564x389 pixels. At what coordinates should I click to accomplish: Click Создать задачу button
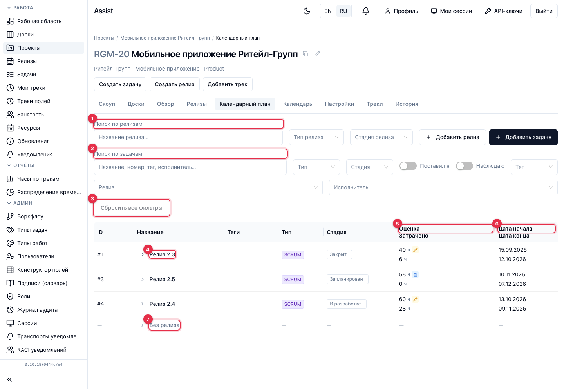tap(120, 84)
